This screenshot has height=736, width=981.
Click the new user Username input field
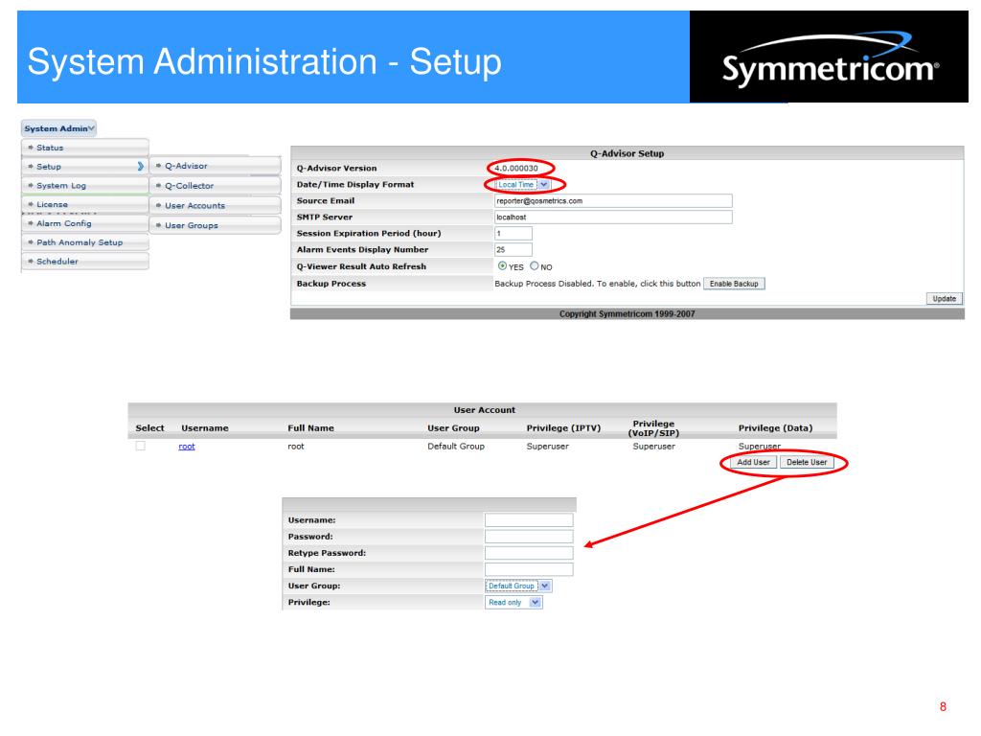[x=529, y=520]
